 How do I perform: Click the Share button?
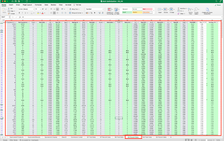218,5
